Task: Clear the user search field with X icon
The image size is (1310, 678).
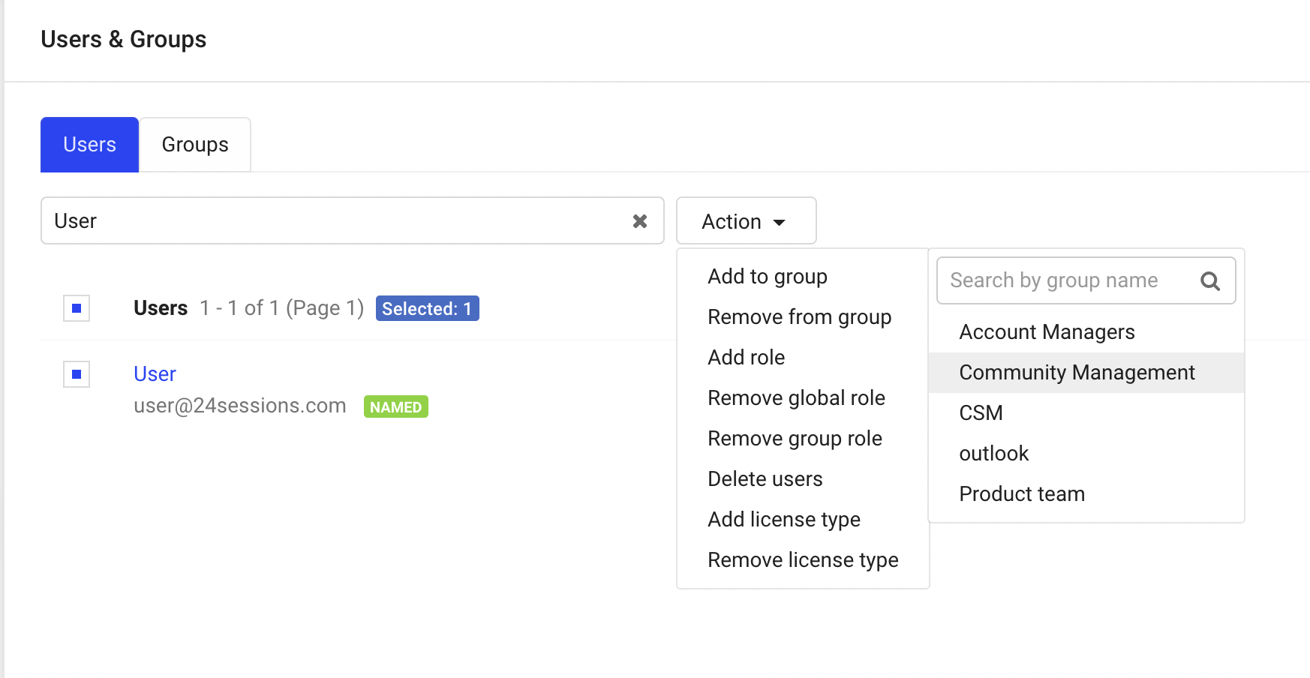Action: (639, 221)
